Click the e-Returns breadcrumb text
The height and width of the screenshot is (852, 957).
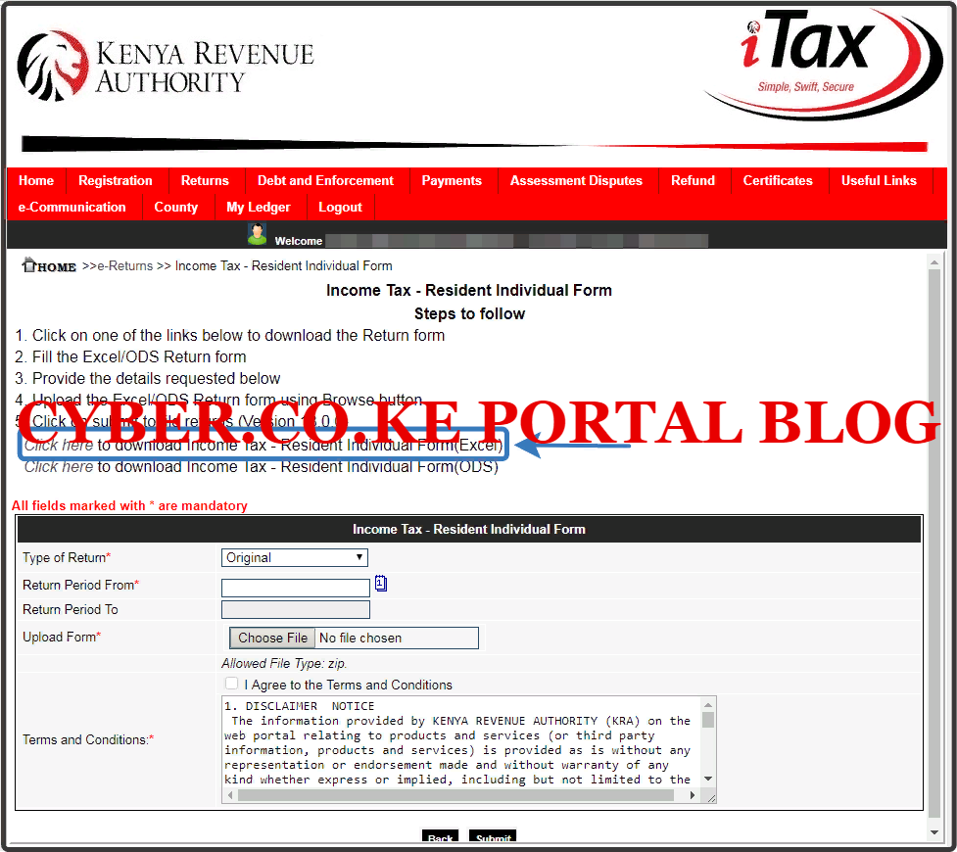[x=125, y=266]
